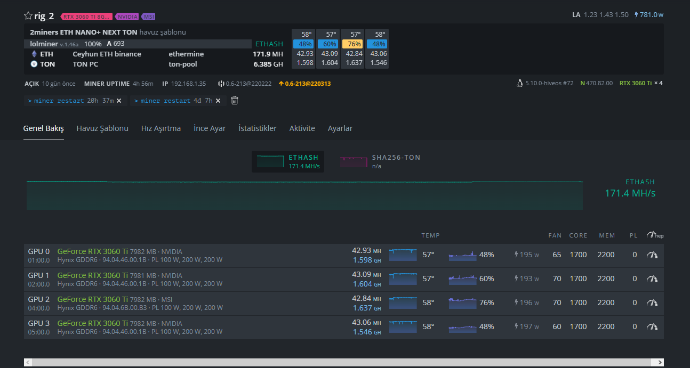Click the N 470.82.00 driver version
Viewport: 690px width, 368px height.
click(x=596, y=83)
